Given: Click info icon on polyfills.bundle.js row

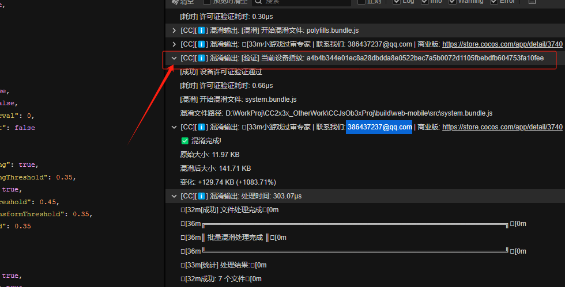Looking at the screenshot, I should [x=202, y=30].
